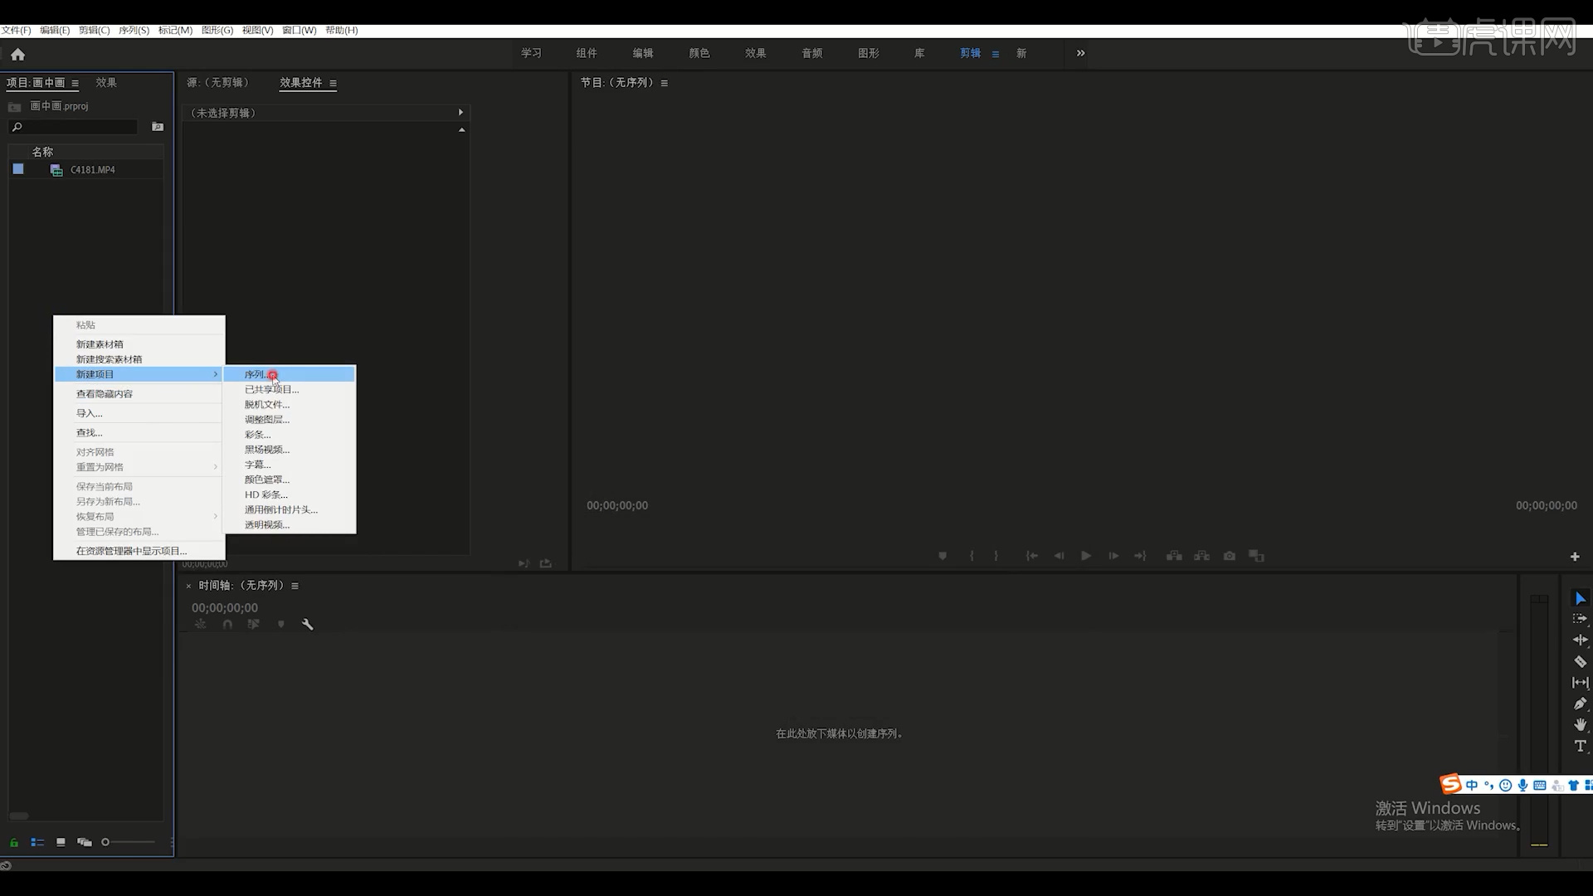Expand the 未选择剪辑 arrow
Viewport: 1593px width, 896px height.
pos(460,112)
